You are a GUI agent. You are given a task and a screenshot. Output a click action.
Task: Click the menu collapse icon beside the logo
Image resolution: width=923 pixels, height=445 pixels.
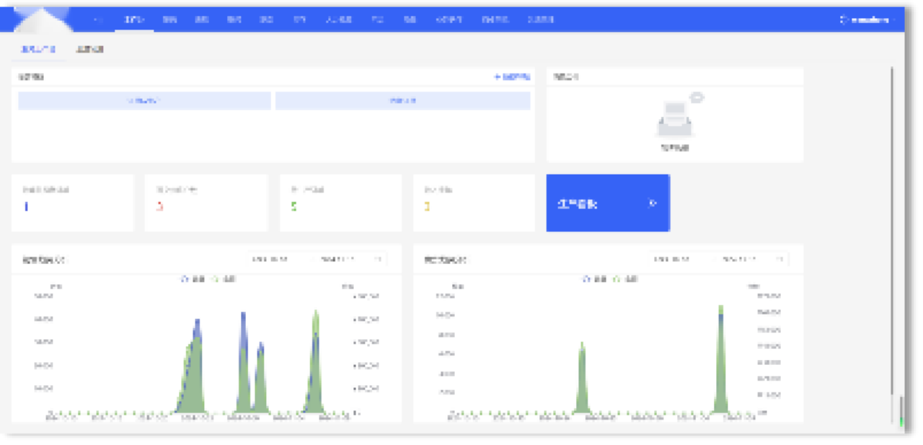(x=98, y=19)
